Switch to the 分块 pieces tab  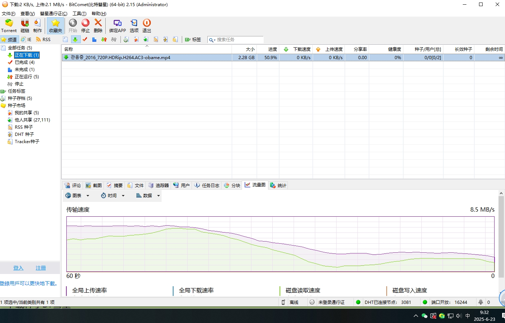(x=232, y=185)
